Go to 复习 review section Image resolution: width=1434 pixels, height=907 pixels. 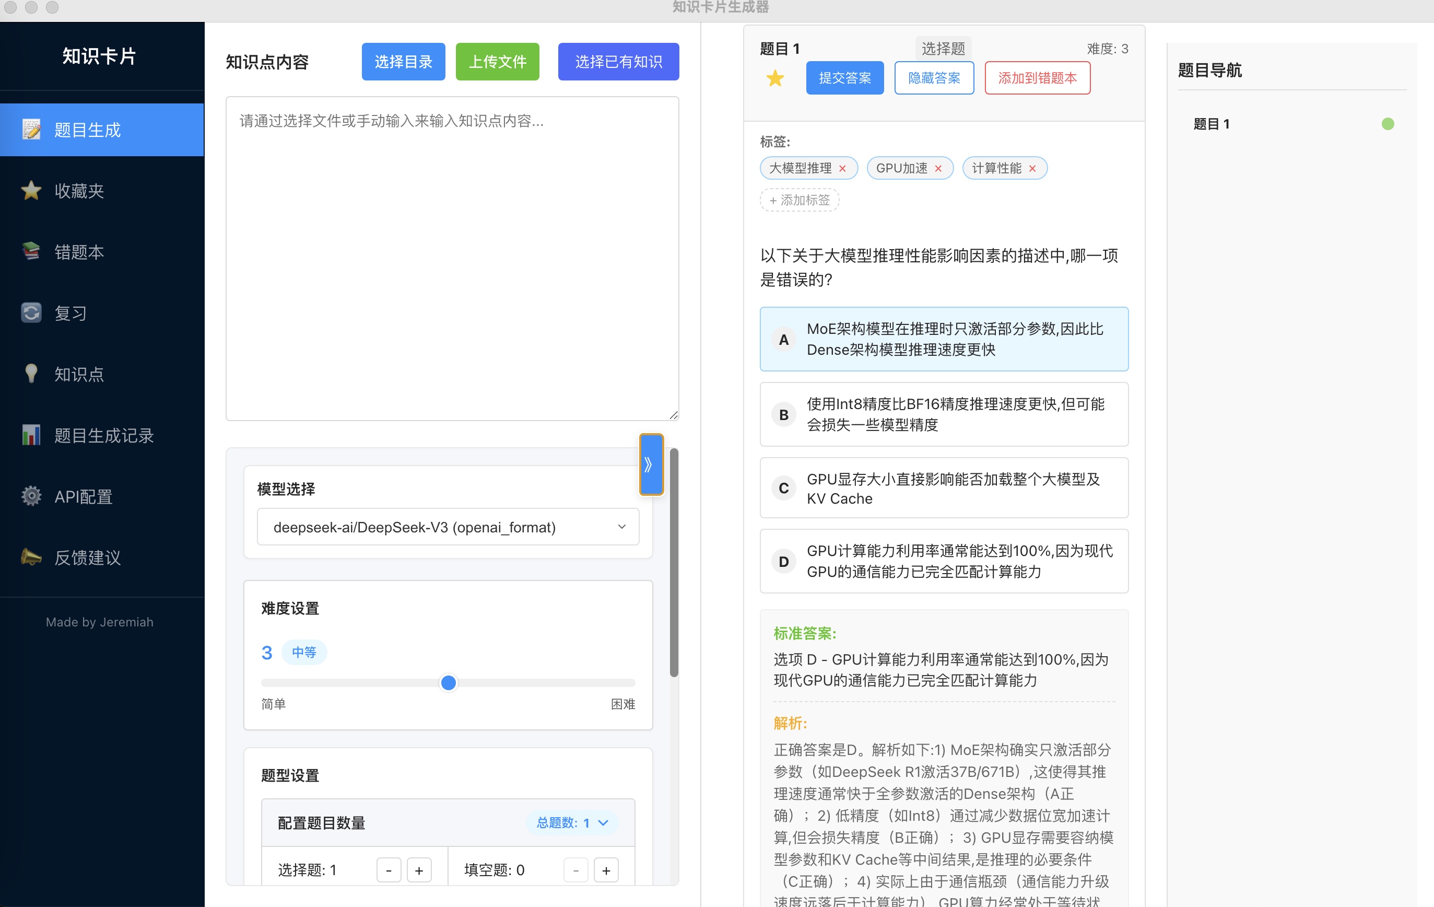pos(70,313)
